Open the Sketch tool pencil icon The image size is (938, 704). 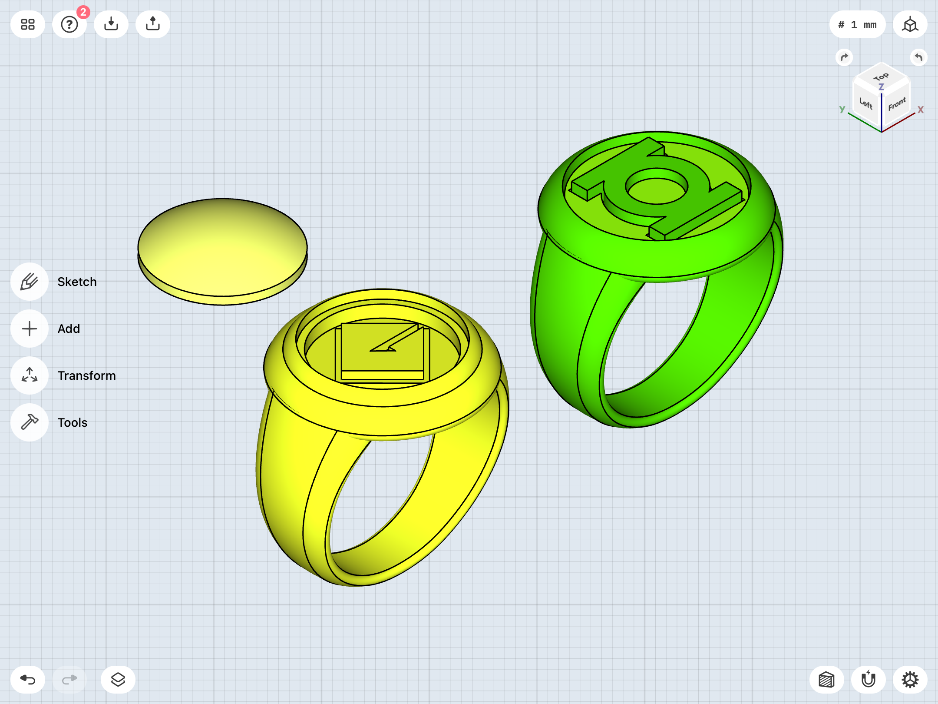30,282
